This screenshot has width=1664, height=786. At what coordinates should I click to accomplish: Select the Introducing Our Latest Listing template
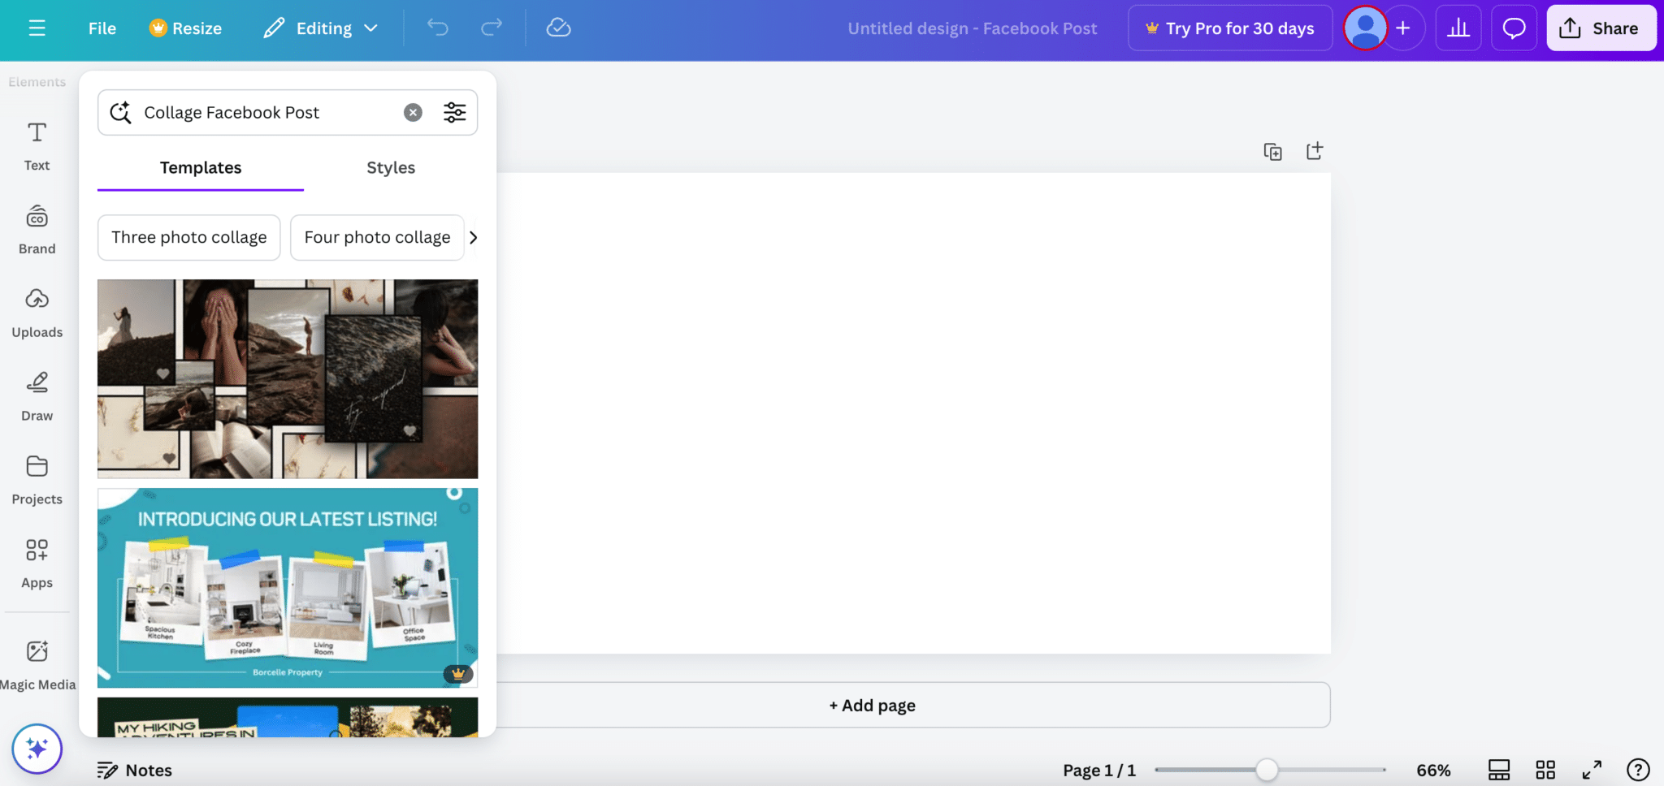pyautogui.click(x=287, y=587)
